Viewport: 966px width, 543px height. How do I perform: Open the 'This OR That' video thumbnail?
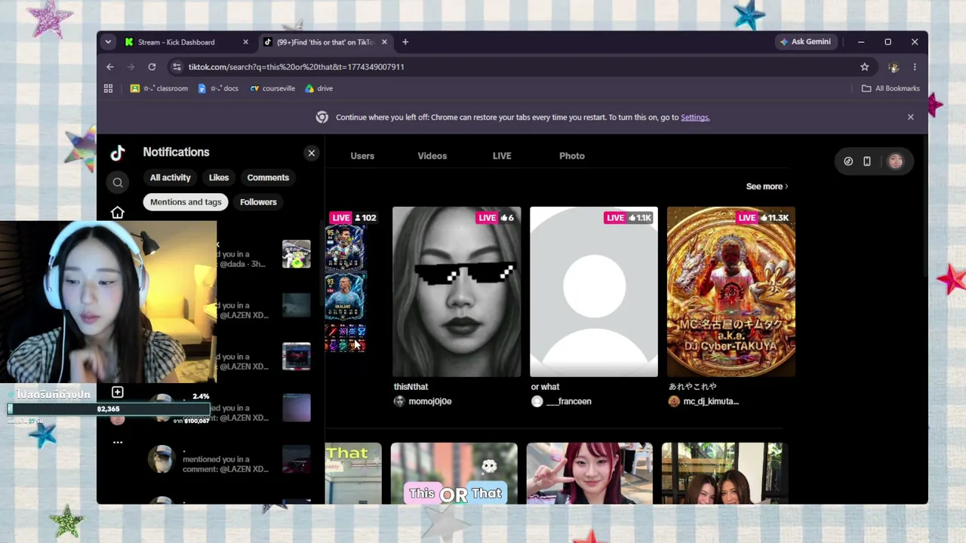click(454, 473)
